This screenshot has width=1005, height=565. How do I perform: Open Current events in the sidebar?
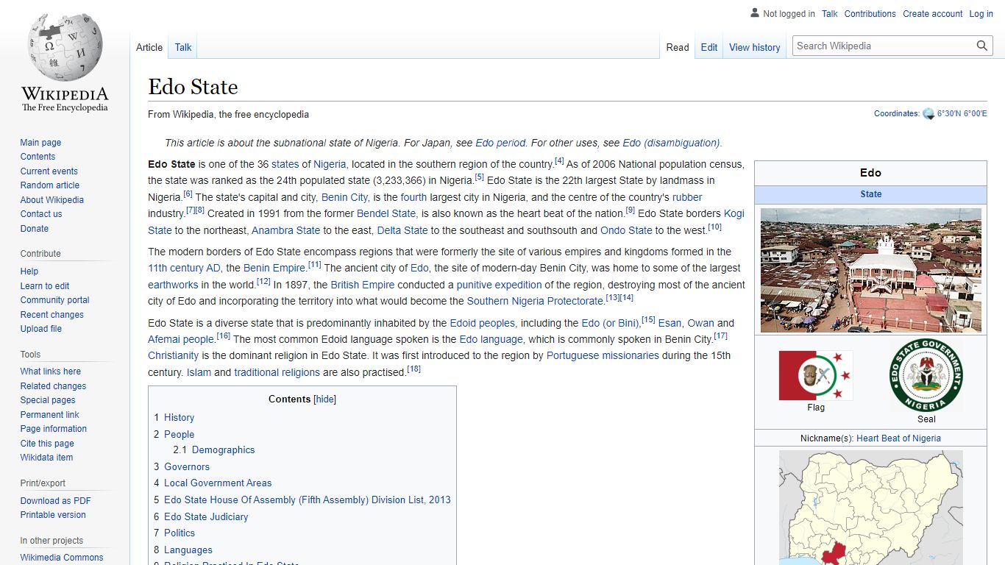(49, 171)
